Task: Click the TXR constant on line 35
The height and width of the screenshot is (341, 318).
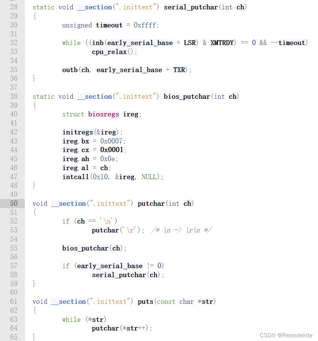Action: tap(179, 70)
